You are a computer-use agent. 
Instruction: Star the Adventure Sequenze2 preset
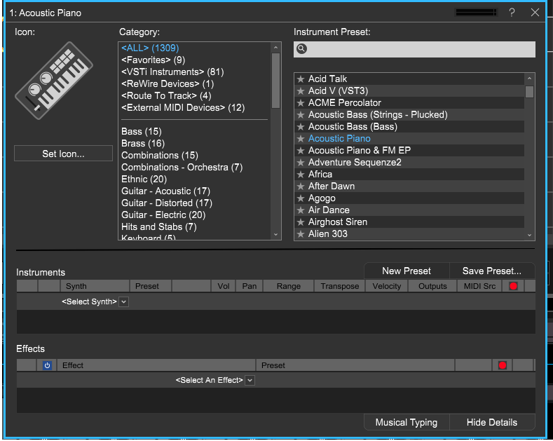[x=301, y=163]
